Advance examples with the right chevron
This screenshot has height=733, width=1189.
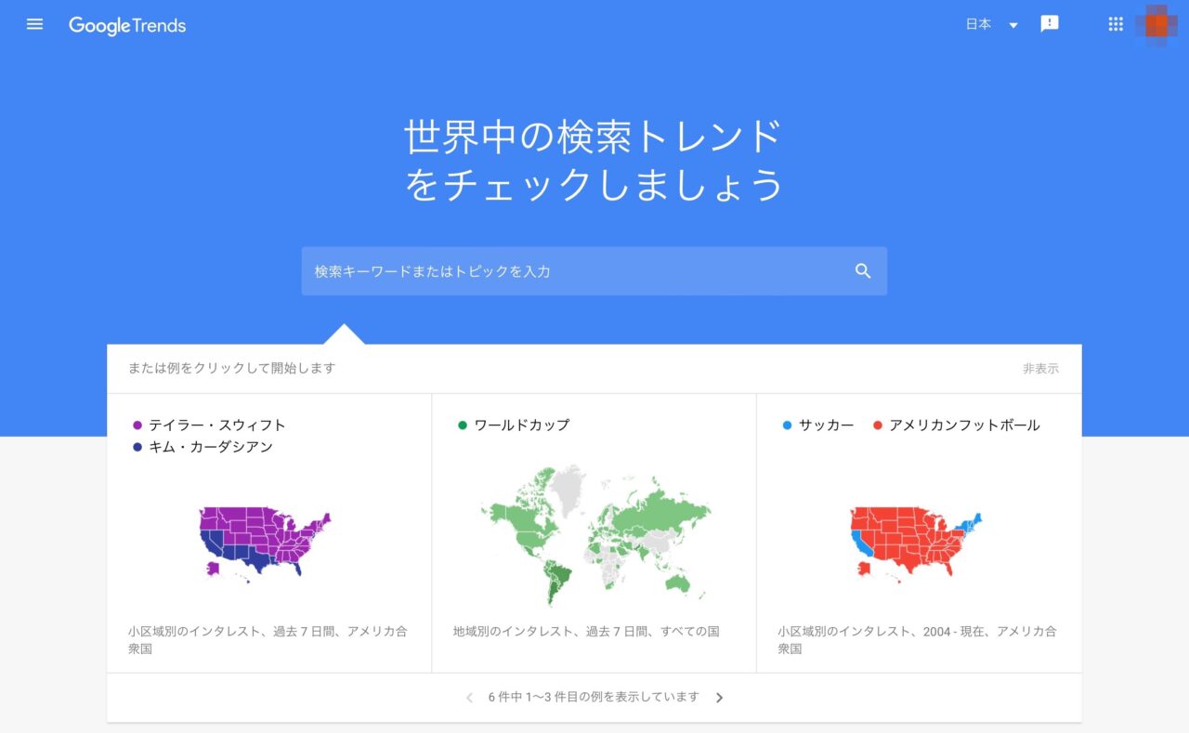click(x=720, y=697)
